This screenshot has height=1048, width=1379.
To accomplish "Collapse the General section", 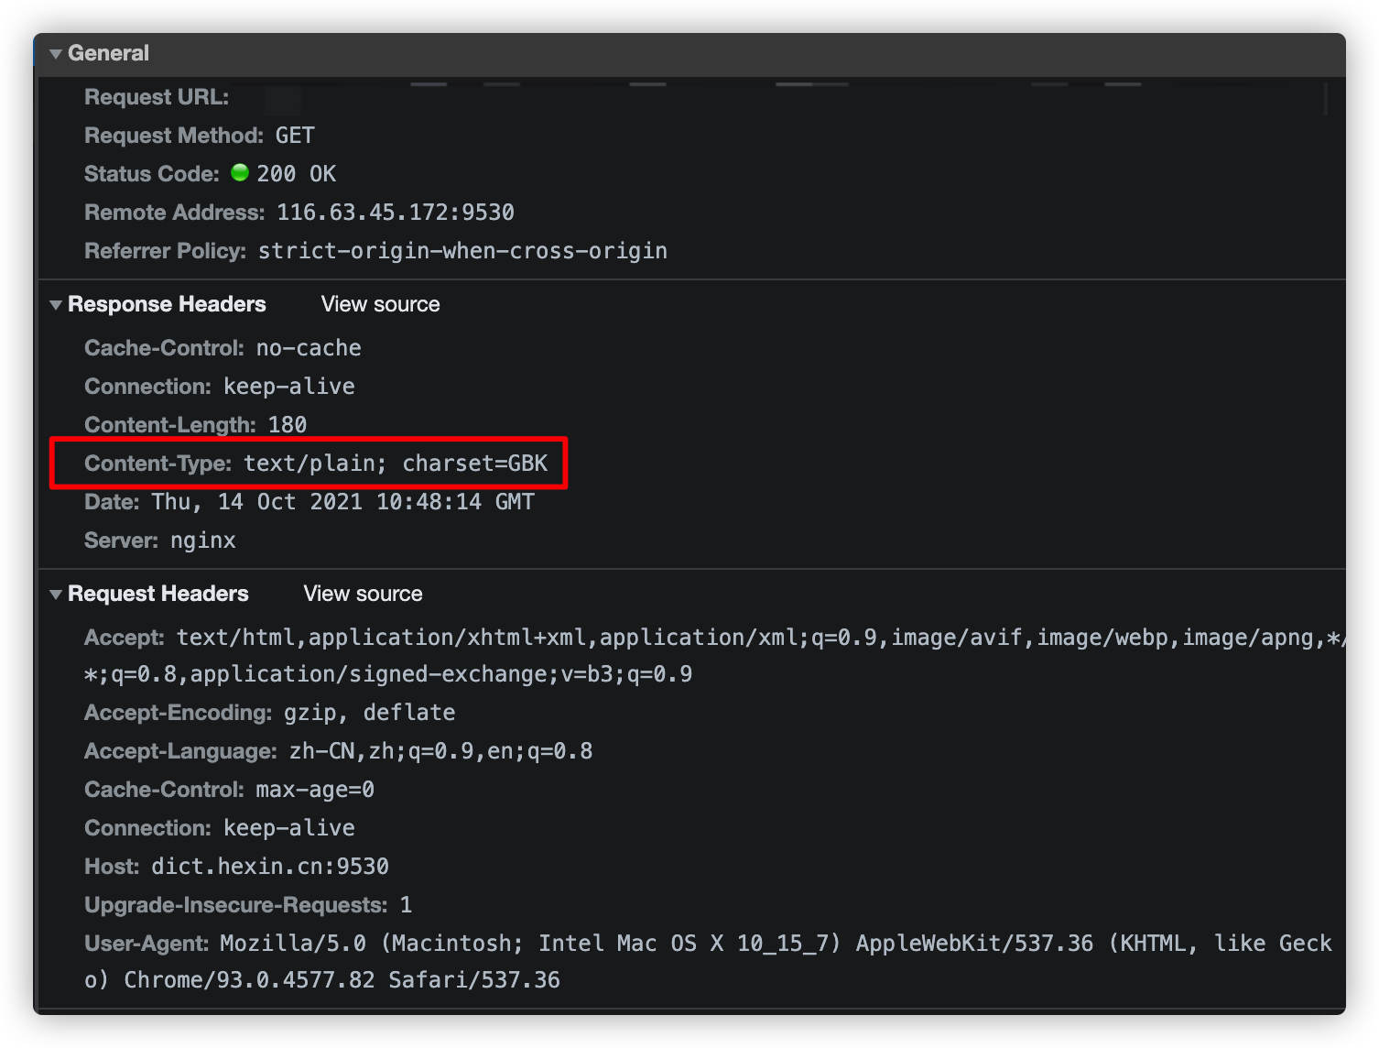I will tap(56, 53).
